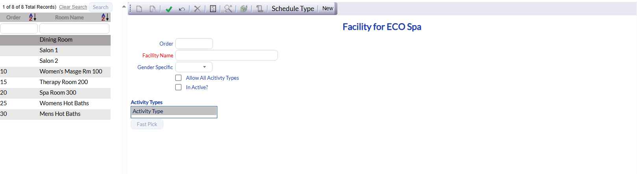Enable Allow All Activity Types checkbox
Screen dimensions: 637x174
click(178, 78)
